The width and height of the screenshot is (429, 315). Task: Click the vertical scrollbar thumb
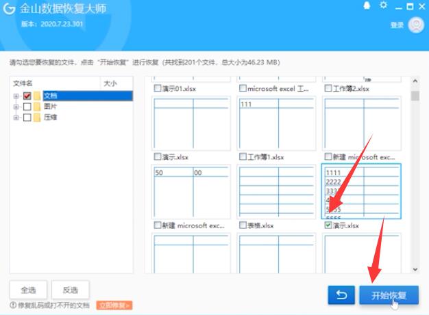click(415, 96)
